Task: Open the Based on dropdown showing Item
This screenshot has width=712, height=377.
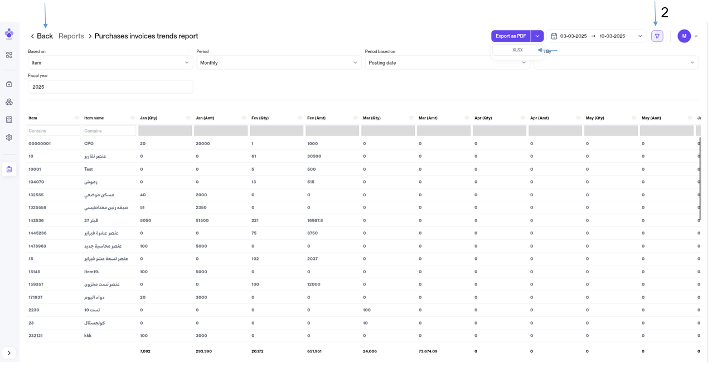Action: point(110,63)
